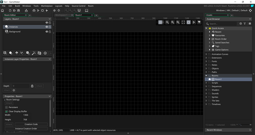This screenshot has width=255, height=135.
Task: Zoom out in the room canvas
Action: [x=167, y=22]
